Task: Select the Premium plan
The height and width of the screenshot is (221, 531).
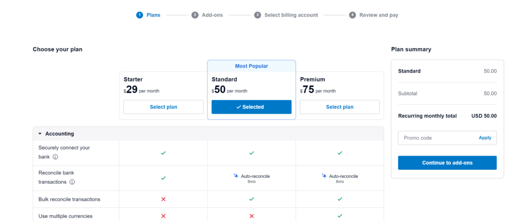Action: click(340, 107)
